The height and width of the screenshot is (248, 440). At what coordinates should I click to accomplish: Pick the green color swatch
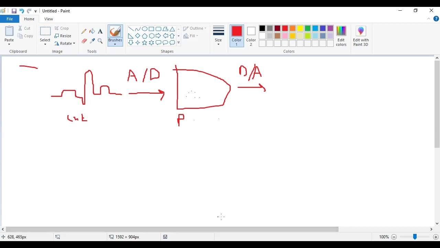point(308,28)
